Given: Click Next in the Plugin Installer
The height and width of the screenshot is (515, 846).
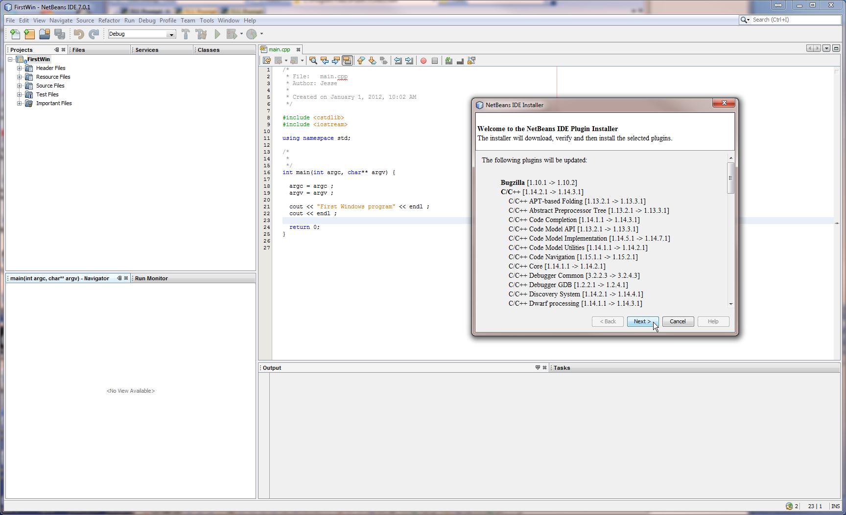Looking at the screenshot, I should pyautogui.click(x=643, y=321).
